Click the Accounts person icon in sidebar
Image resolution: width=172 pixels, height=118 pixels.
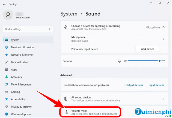[7, 77]
